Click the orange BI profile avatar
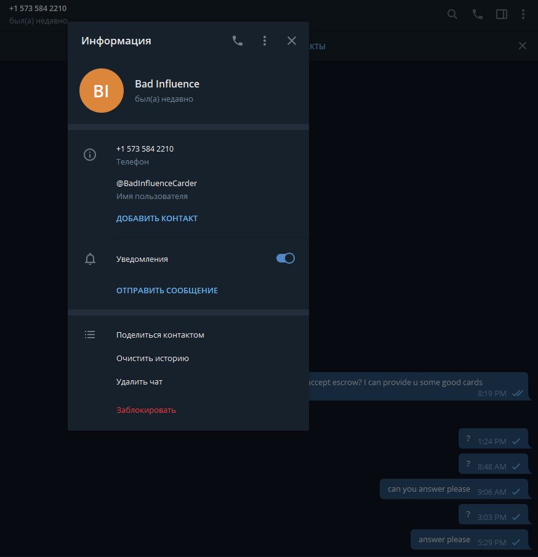Screen dimensions: 538x557 (x=102, y=91)
